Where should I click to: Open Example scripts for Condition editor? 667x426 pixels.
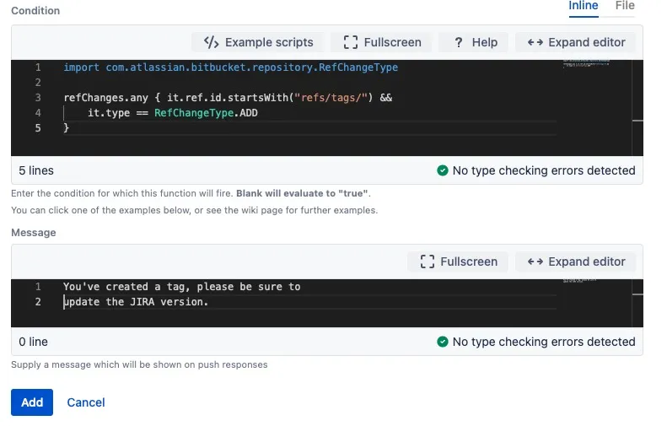tap(258, 42)
